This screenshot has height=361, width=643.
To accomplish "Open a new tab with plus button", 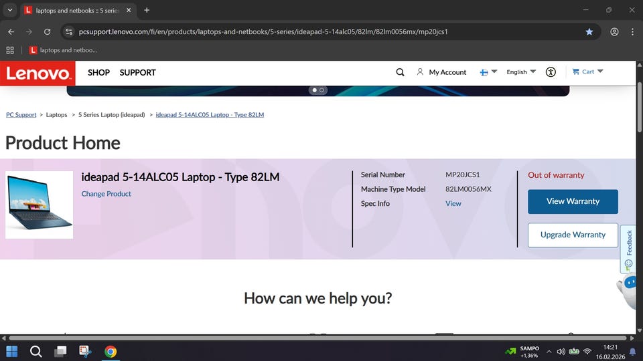I will [147, 10].
